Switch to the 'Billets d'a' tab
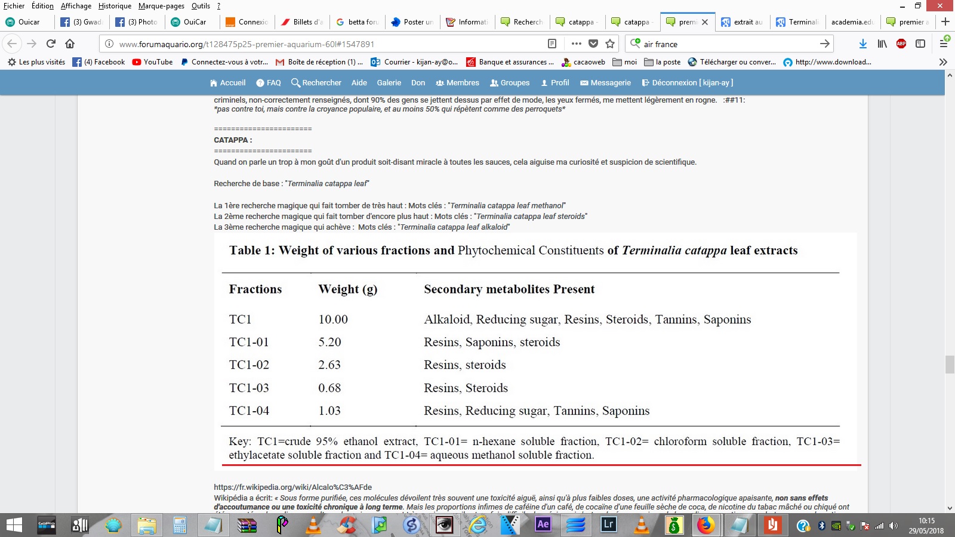This screenshot has height=537, width=955. click(303, 22)
